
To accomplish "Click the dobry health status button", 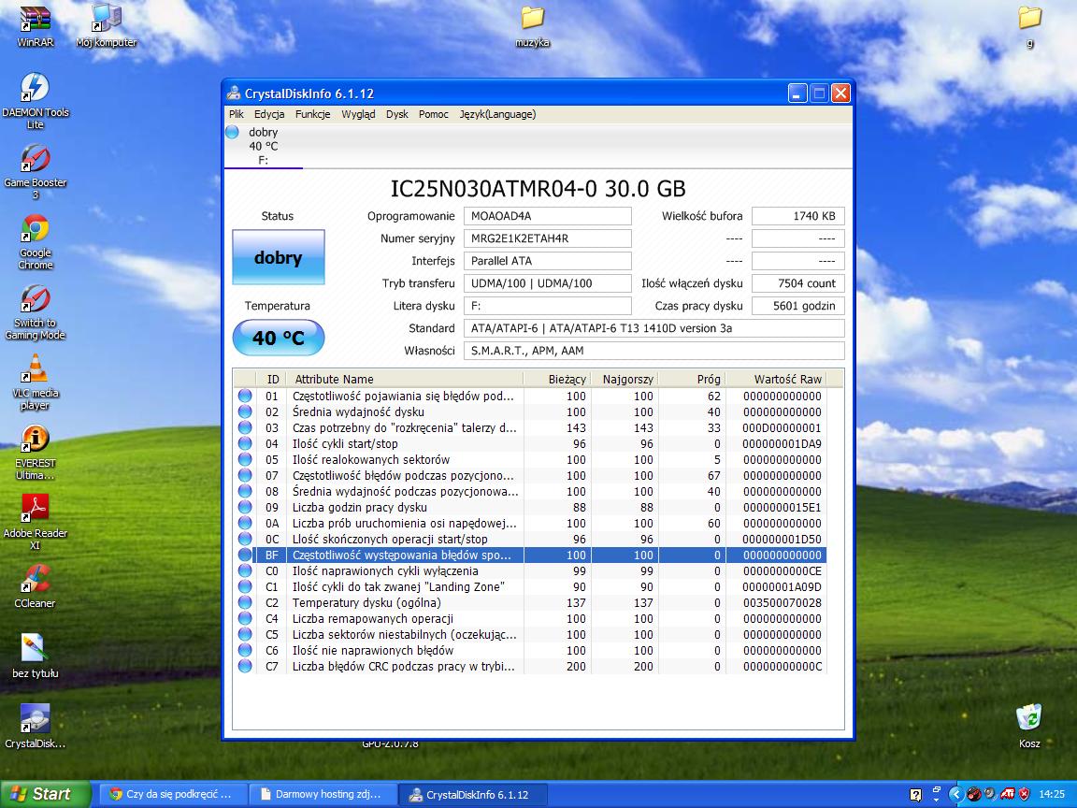I will click(279, 257).
